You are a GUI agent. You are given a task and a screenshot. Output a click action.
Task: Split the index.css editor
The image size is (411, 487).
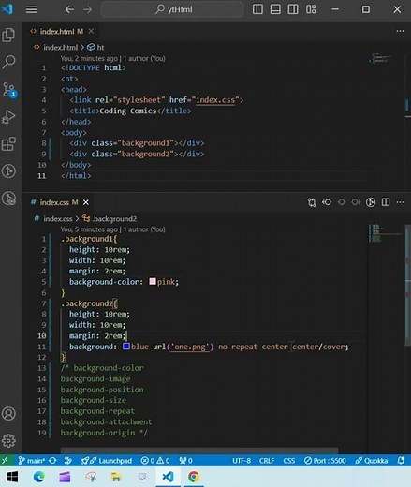pos(386,202)
